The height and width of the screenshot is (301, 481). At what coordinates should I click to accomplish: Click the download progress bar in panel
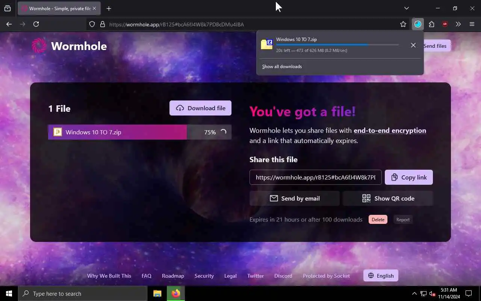tap(337, 45)
